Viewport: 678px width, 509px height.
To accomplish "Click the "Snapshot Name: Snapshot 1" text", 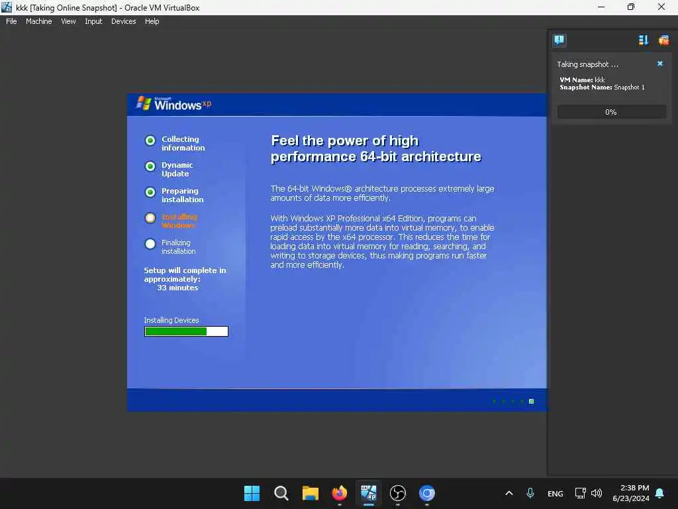I will [x=602, y=87].
